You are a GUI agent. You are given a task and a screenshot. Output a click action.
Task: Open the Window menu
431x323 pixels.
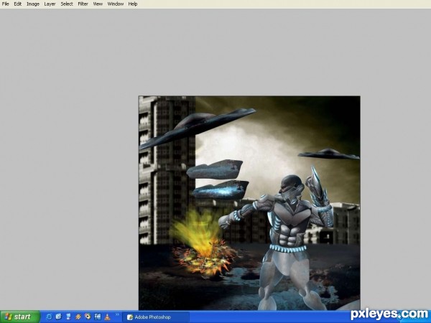pyautogui.click(x=116, y=4)
